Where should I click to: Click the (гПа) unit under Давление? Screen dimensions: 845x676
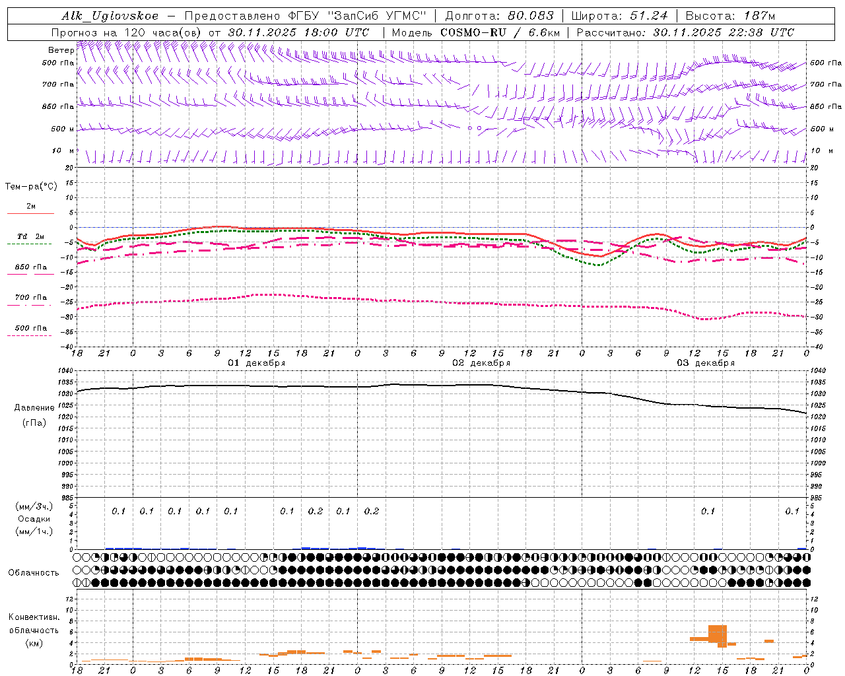(x=34, y=422)
